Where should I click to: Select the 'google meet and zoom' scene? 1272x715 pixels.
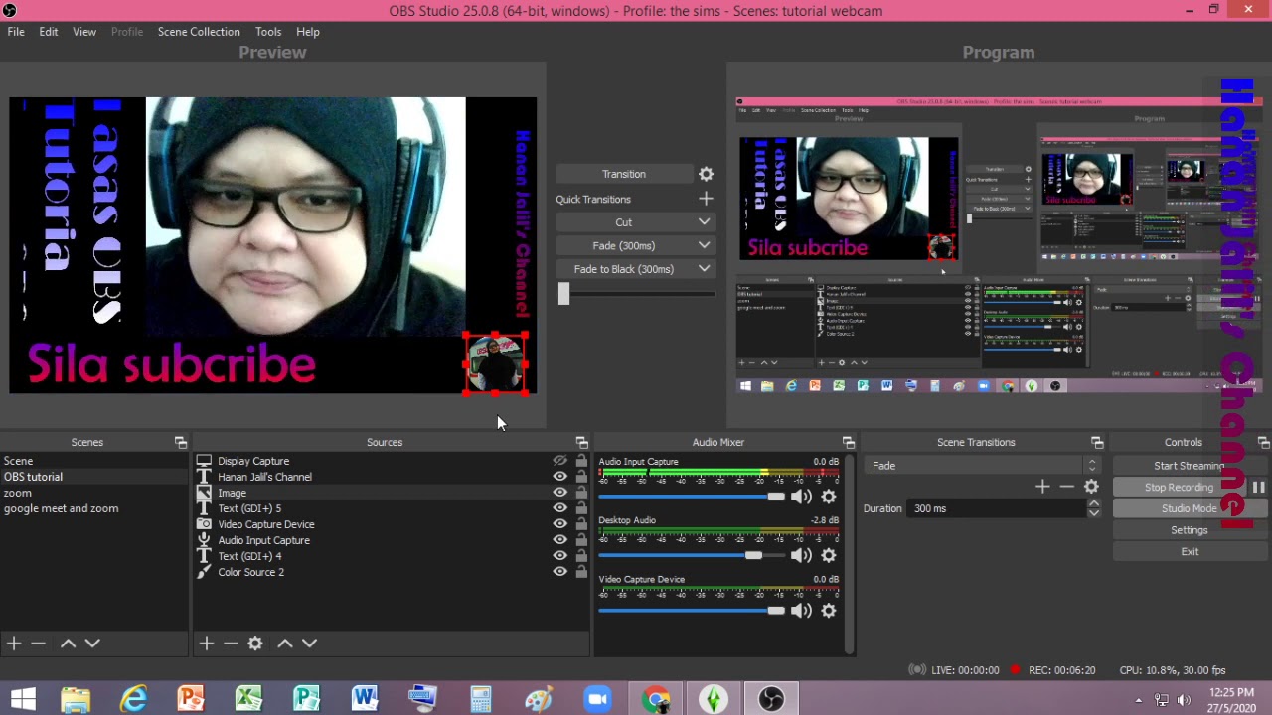tap(61, 508)
